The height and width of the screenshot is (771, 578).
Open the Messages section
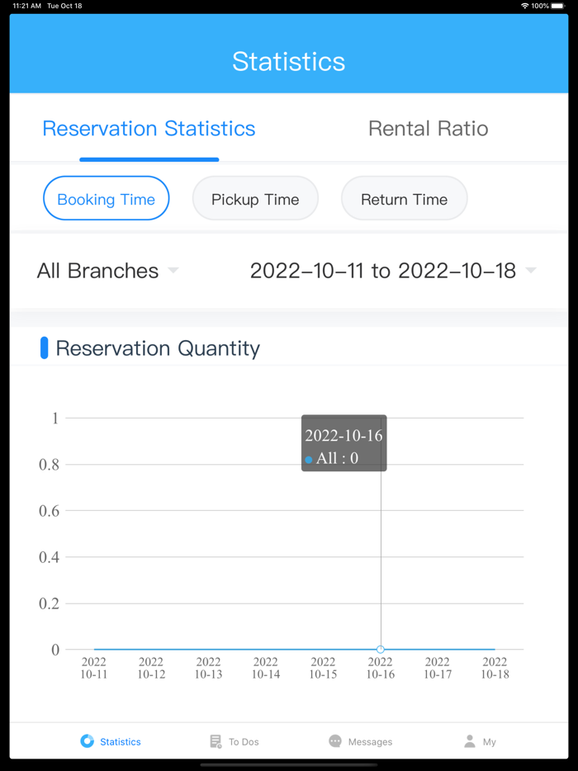click(359, 740)
